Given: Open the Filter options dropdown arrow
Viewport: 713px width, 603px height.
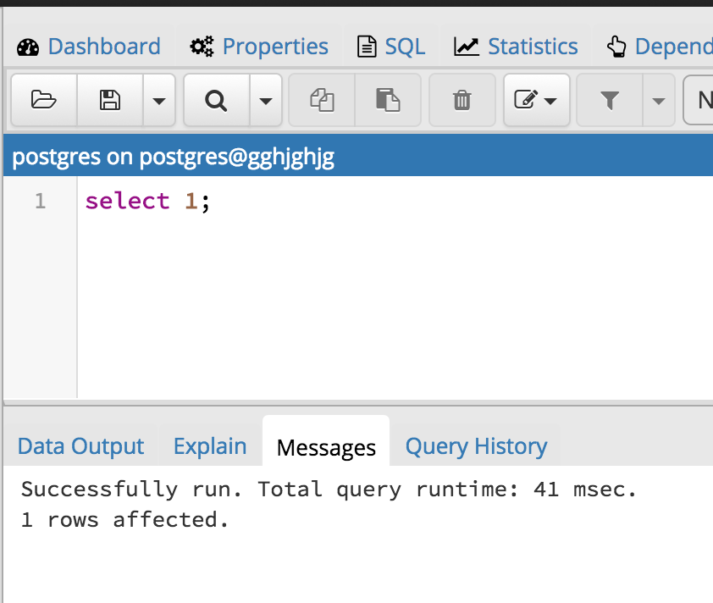Looking at the screenshot, I should tap(658, 101).
